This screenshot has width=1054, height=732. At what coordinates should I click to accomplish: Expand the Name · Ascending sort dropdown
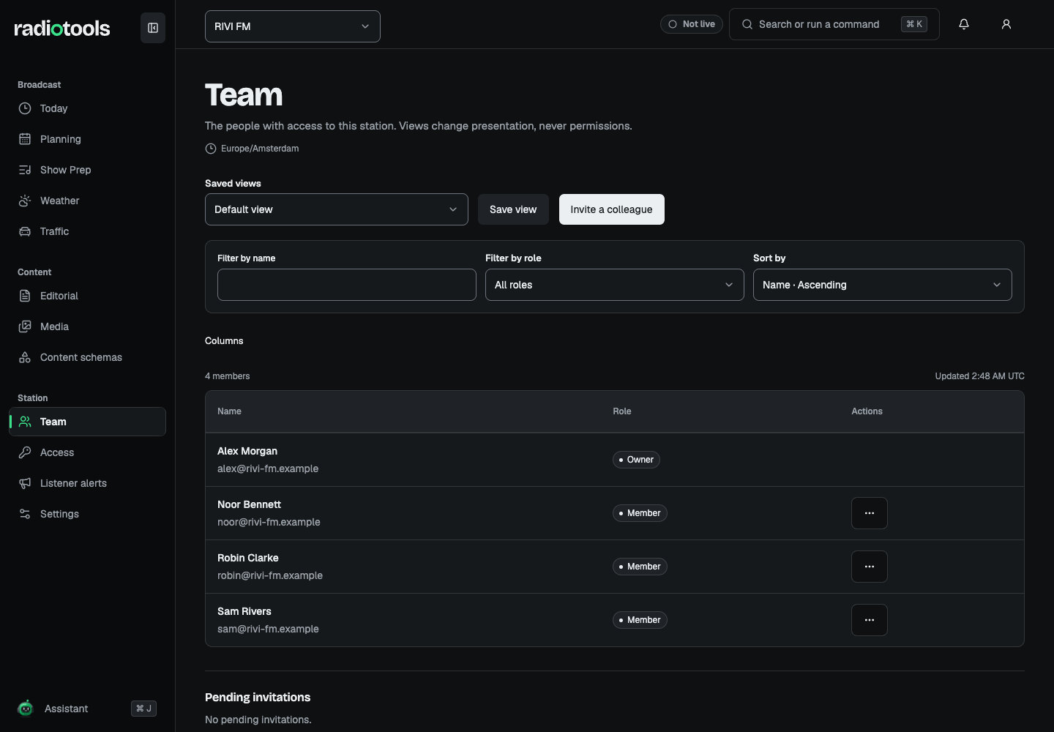pos(883,285)
